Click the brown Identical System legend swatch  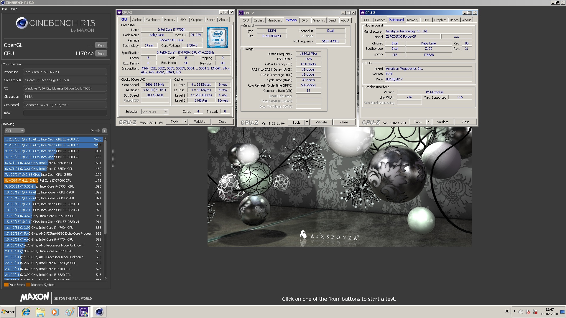pos(28,285)
